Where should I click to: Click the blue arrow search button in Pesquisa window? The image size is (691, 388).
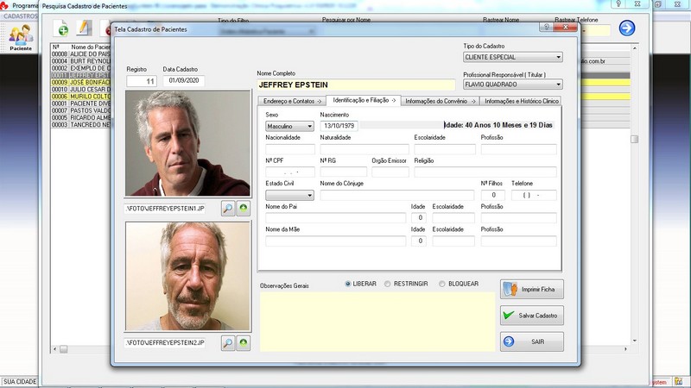[627, 28]
